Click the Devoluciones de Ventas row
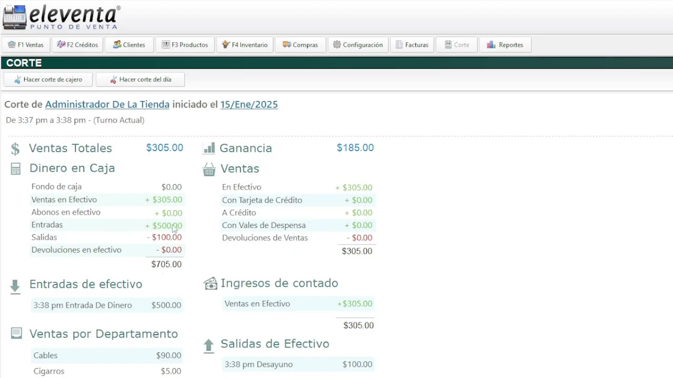This screenshot has height=378, width=673. click(298, 238)
